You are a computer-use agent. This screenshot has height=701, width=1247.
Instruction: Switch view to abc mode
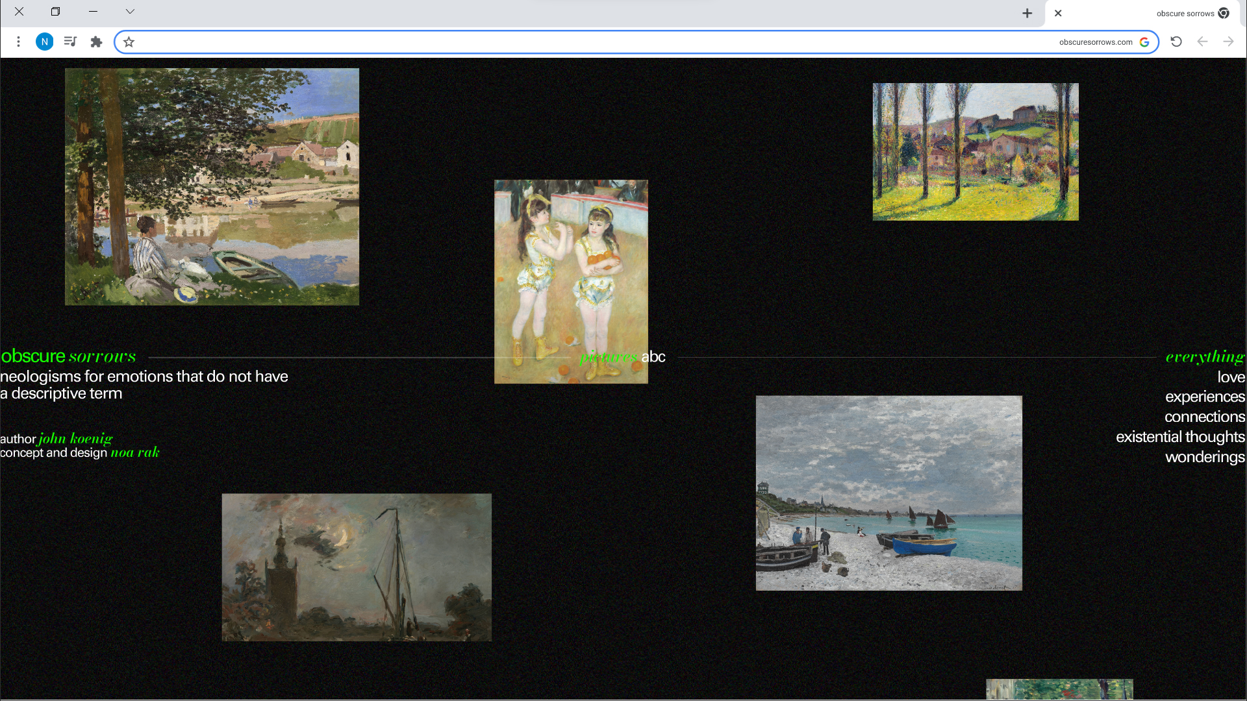pos(653,357)
